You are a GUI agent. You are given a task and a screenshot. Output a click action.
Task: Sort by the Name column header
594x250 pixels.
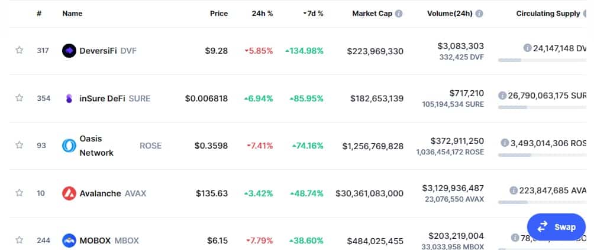[x=72, y=13]
